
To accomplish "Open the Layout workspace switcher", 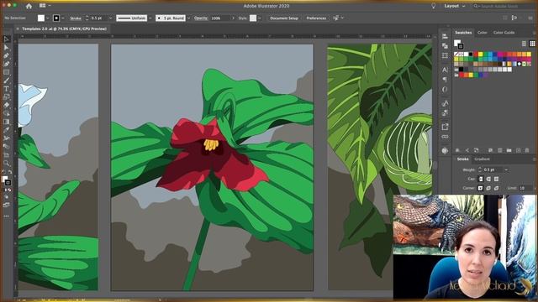I will click(455, 6).
